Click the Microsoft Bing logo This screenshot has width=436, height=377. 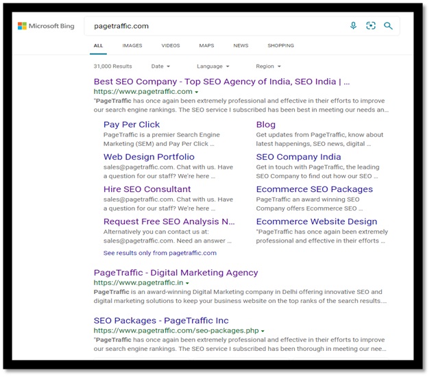[46, 26]
